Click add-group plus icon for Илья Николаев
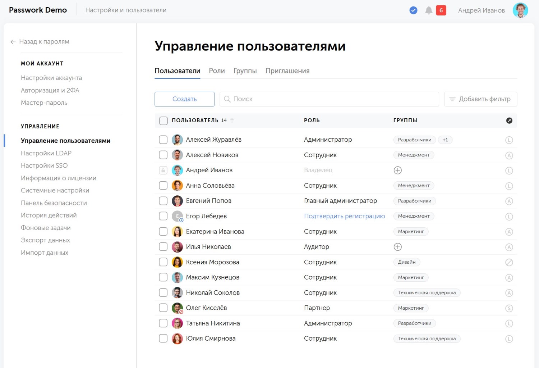 point(397,247)
